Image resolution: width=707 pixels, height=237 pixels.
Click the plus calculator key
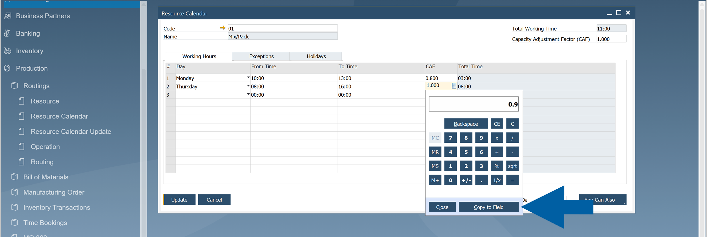tap(497, 152)
